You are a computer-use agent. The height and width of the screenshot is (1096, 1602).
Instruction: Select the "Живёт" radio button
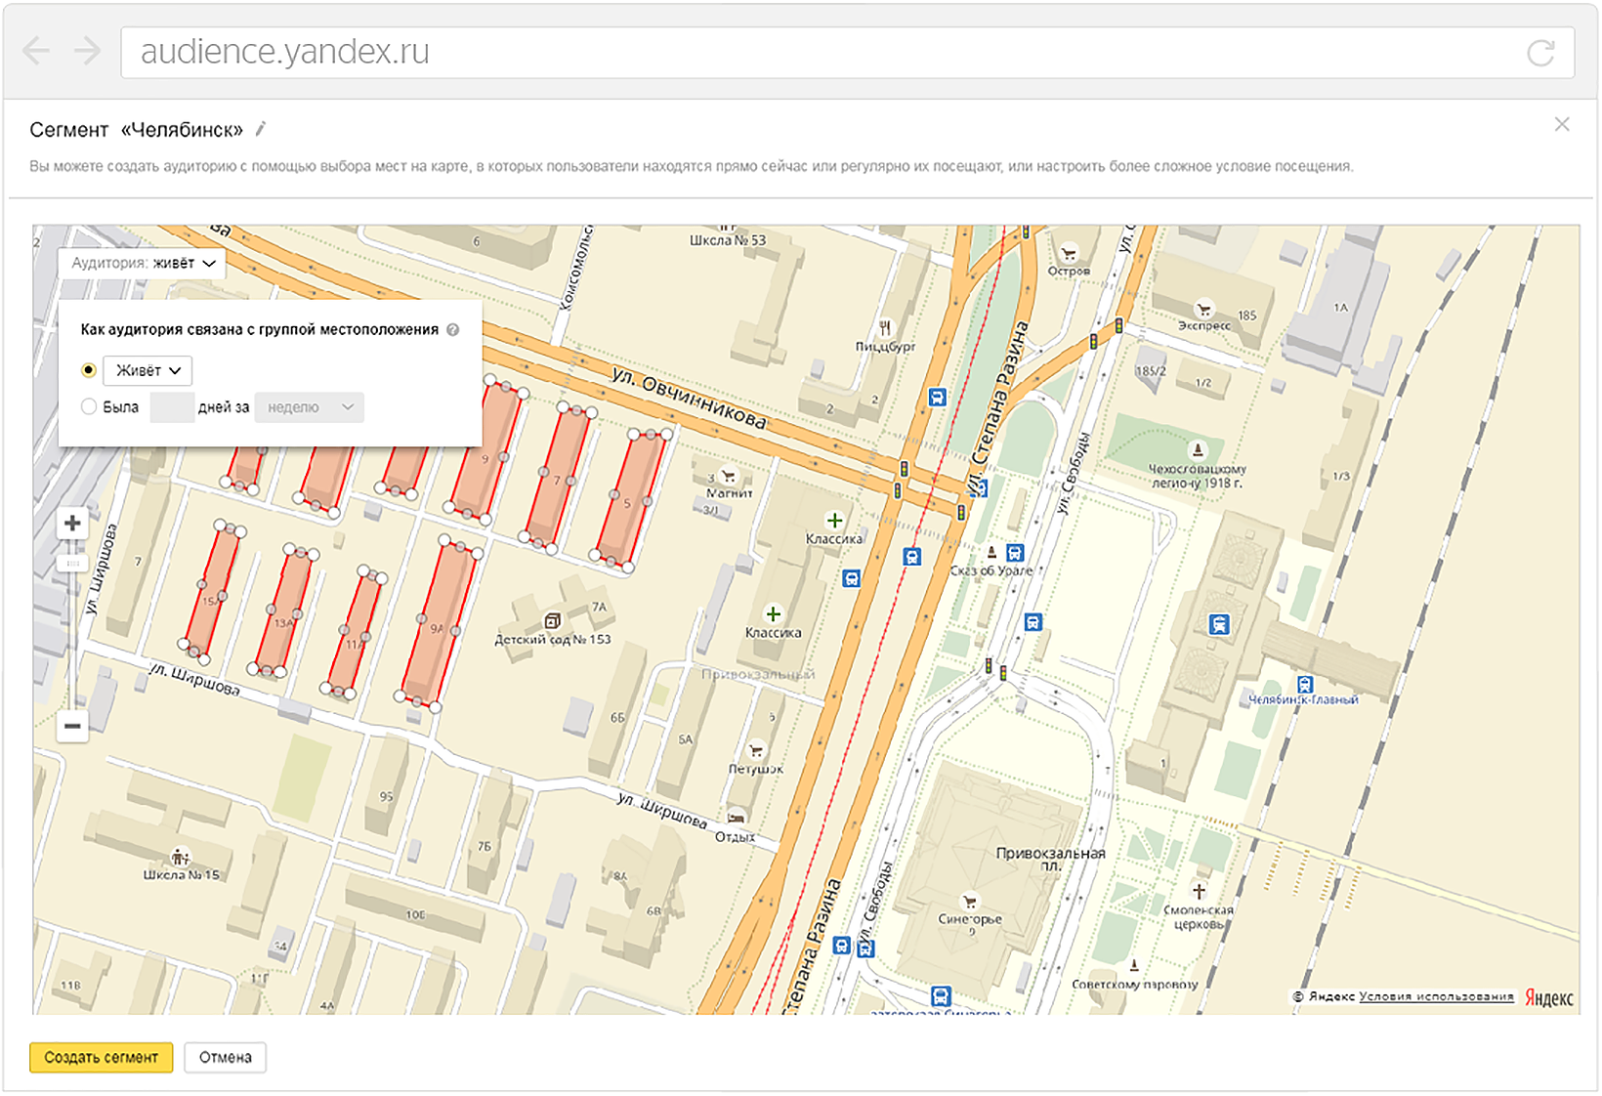pyautogui.click(x=89, y=370)
